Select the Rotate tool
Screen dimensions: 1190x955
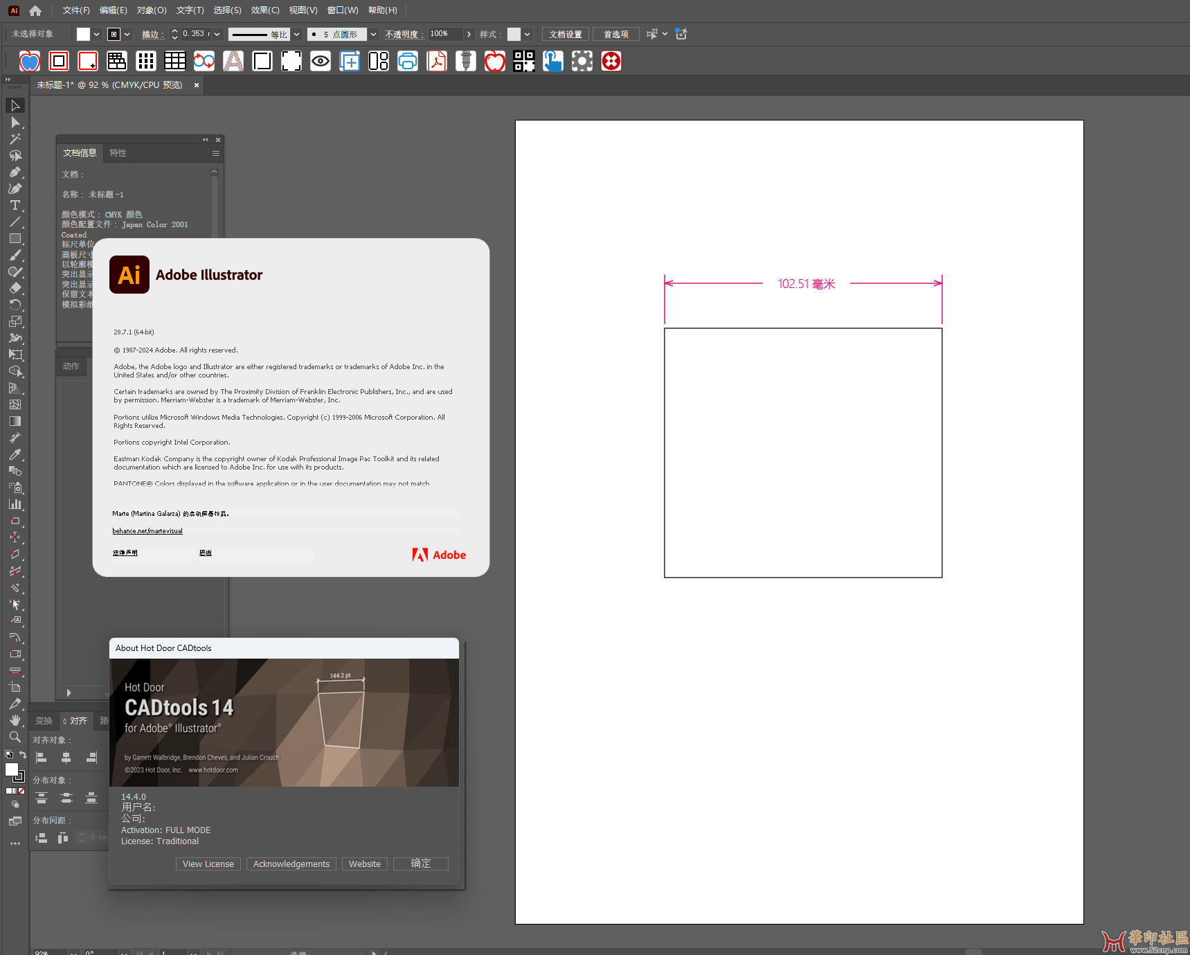(x=15, y=305)
